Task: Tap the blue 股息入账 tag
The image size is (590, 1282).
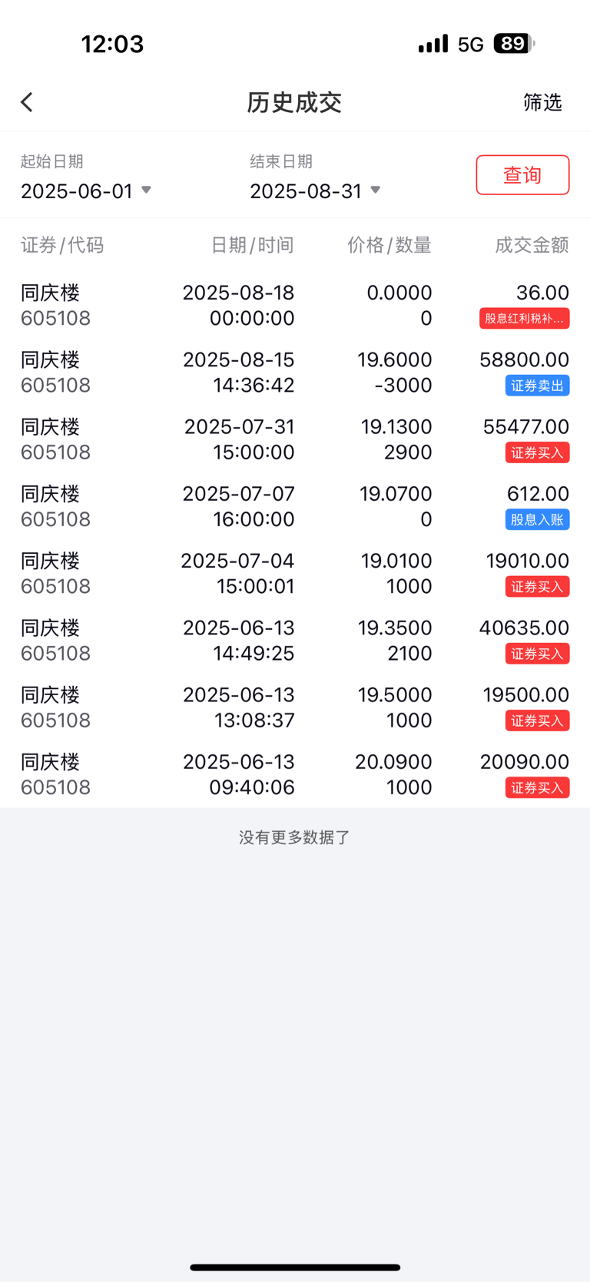Action: click(x=537, y=520)
